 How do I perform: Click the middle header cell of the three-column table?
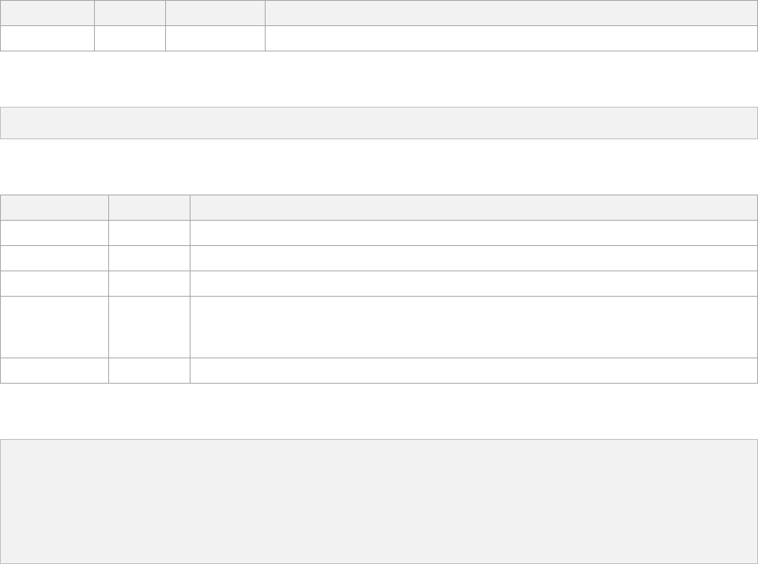coord(149,207)
